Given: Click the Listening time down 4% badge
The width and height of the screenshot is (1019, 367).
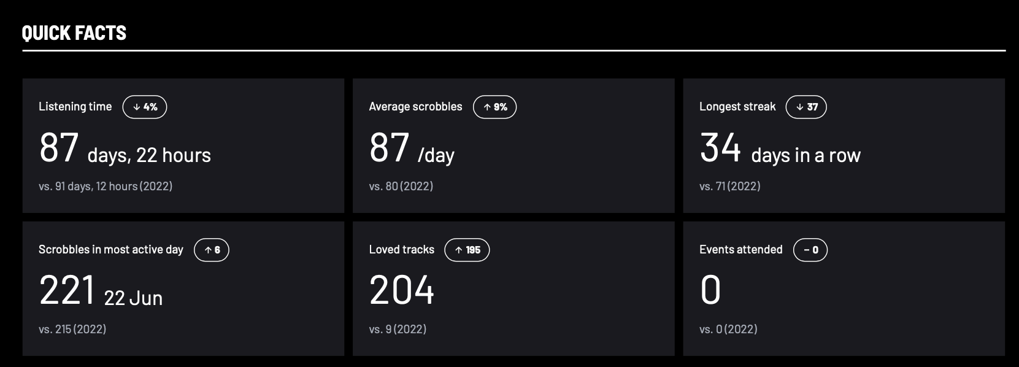Looking at the screenshot, I should 145,107.
